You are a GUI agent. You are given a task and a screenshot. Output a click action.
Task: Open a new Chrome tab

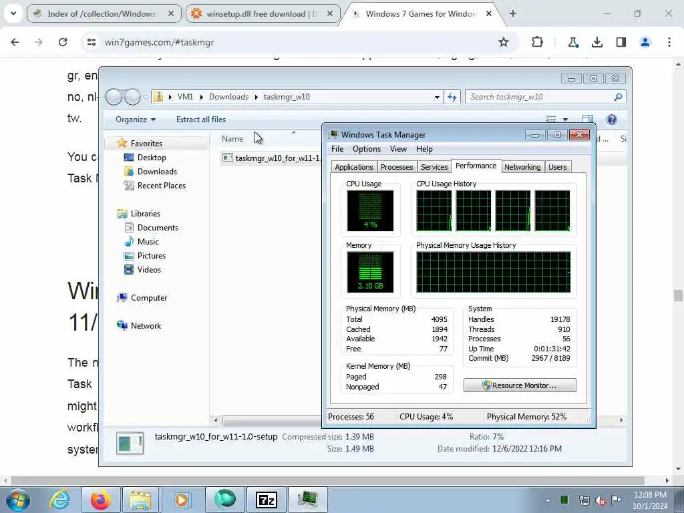[513, 13]
